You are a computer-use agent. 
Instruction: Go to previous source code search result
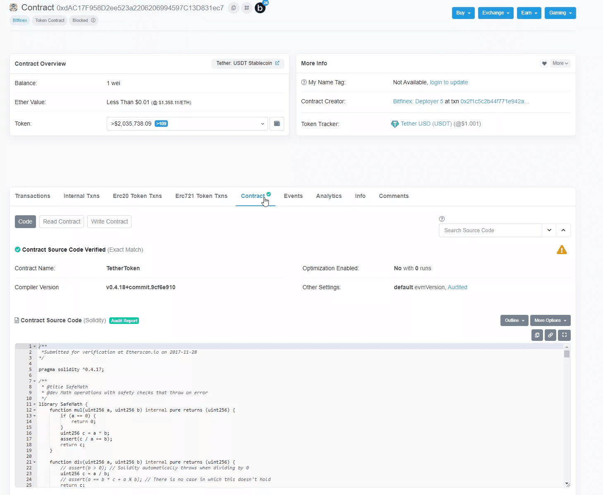[563, 230]
